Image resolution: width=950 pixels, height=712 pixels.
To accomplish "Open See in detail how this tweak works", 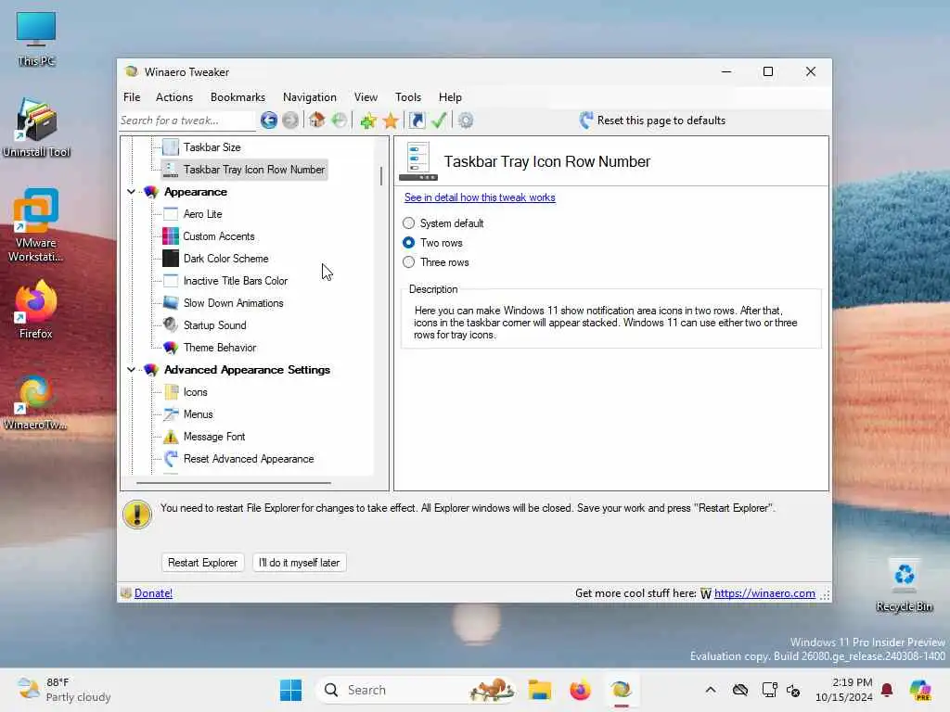I will pyautogui.click(x=480, y=197).
